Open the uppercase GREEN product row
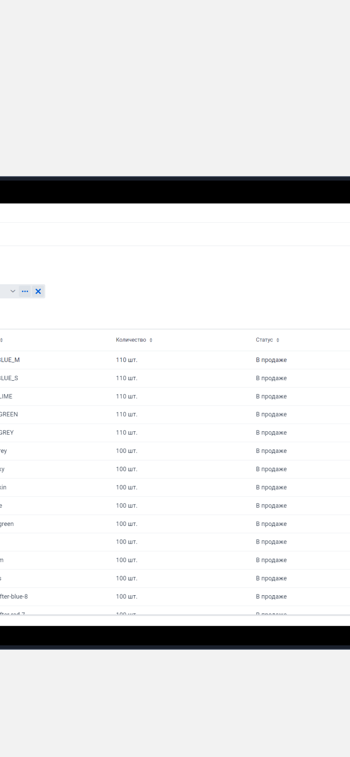Screen dimensions: 350x757 [9, 414]
